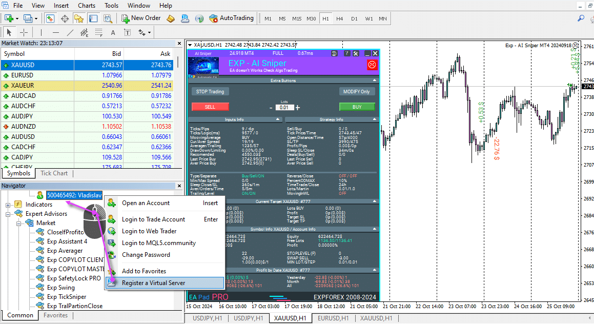Switch chart timeframe to M15
The height and width of the screenshot is (324, 594).
(297, 18)
